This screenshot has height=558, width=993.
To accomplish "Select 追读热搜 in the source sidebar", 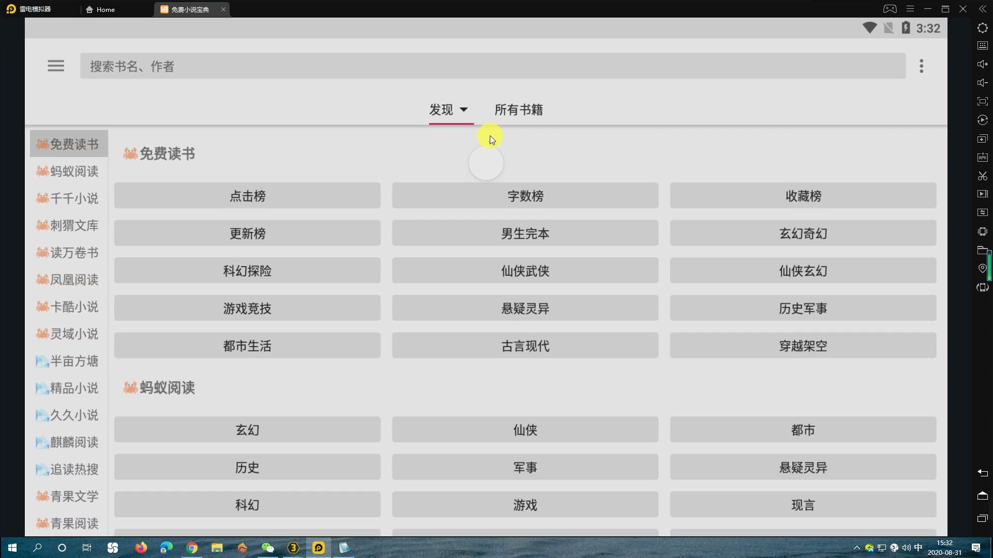I will point(69,469).
